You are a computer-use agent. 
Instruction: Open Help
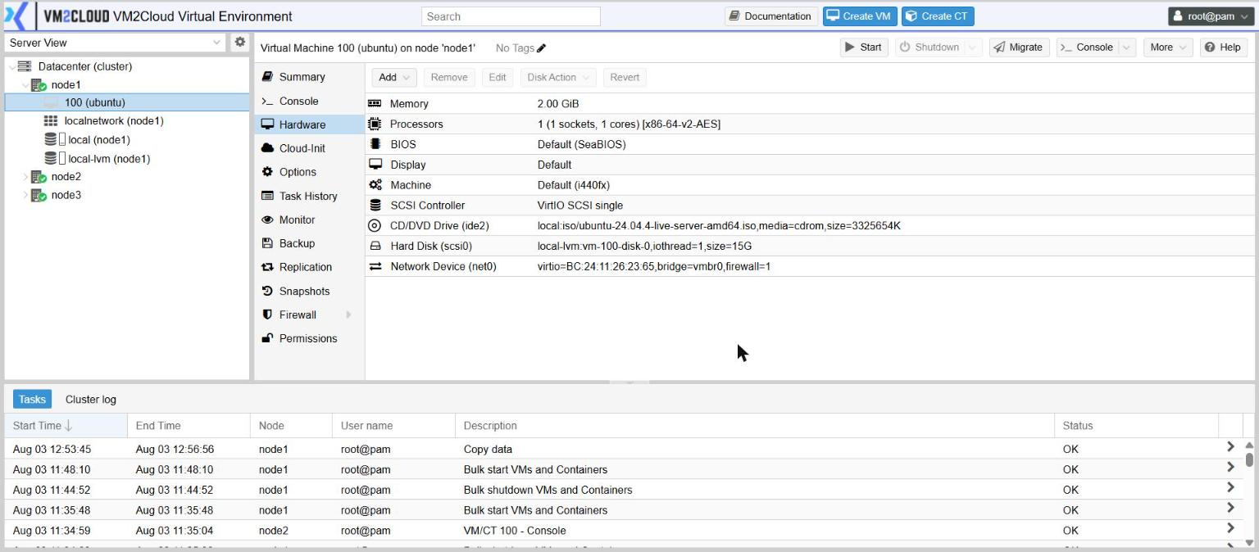tap(1222, 48)
